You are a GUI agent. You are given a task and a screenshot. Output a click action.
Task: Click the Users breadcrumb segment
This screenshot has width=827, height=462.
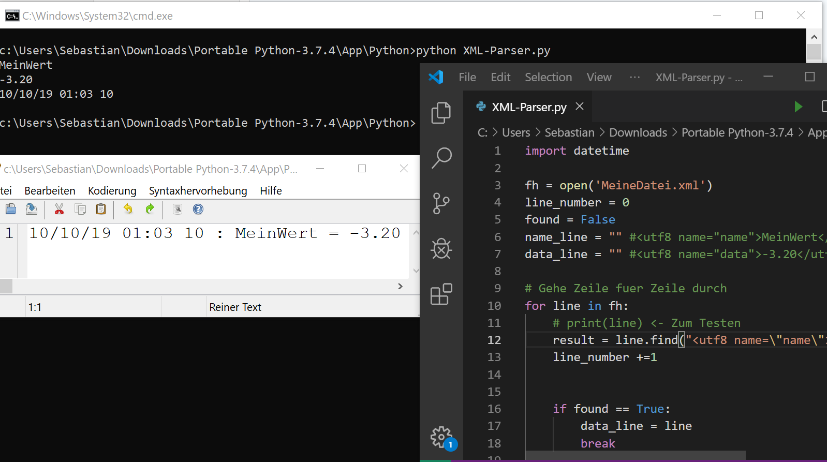pyautogui.click(x=516, y=132)
